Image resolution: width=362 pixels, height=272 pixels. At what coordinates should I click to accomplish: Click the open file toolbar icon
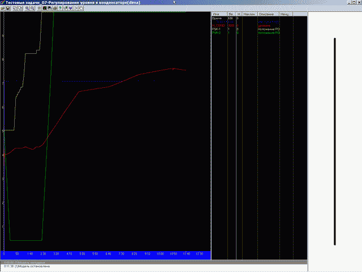(x=2, y=8)
